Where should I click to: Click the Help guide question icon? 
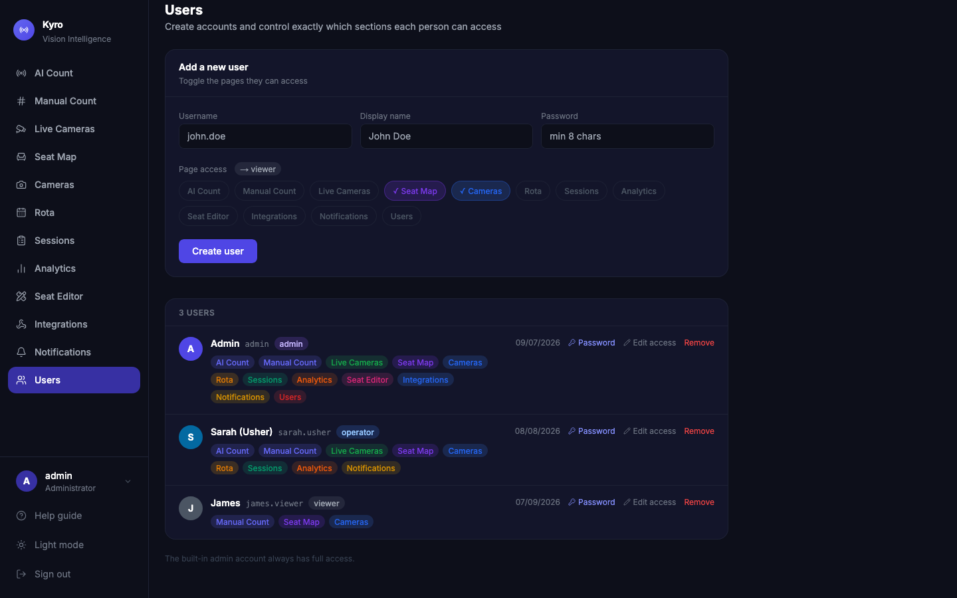(x=21, y=516)
